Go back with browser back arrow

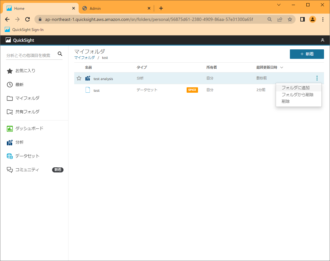[x=7, y=19]
